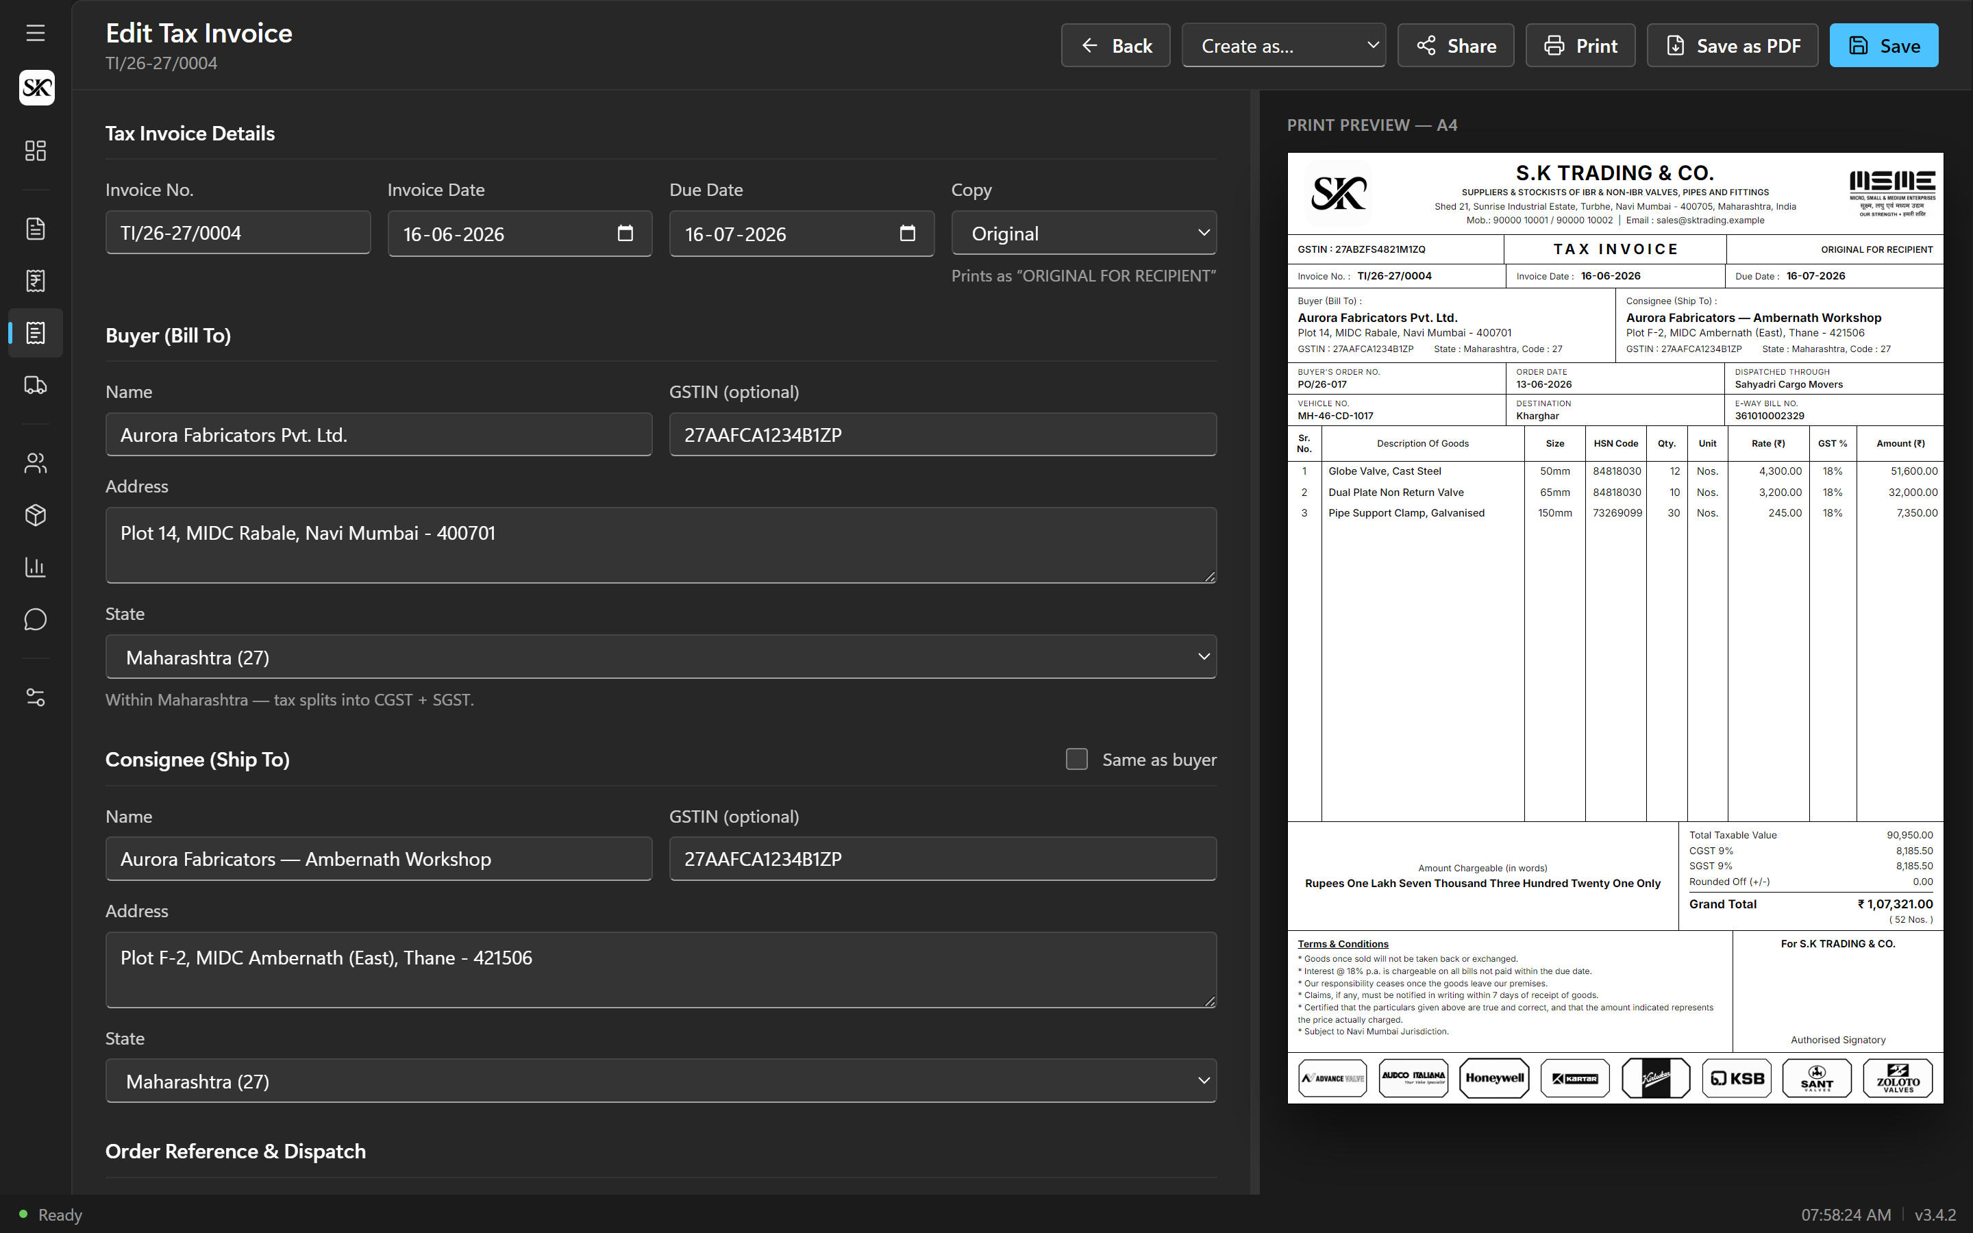The width and height of the screenshot is (1973, 1233).
Task: Open the Copy dropdown showing Original
Action: coord(1084,233)
